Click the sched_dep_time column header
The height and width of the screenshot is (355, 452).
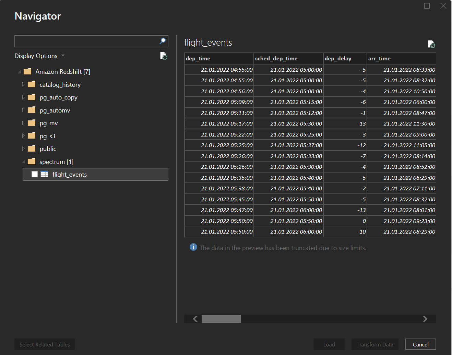point(288,58)
